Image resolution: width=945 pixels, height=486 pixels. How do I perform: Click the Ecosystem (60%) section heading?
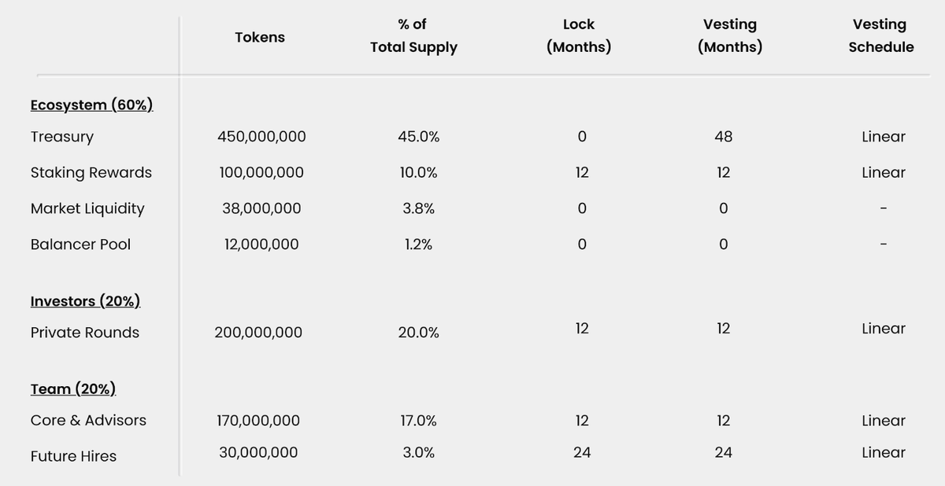tap(91, 105)
